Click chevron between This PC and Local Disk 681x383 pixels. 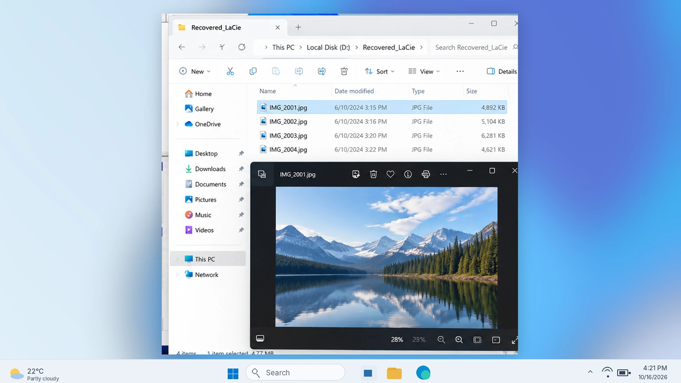(x=300, y=47)
